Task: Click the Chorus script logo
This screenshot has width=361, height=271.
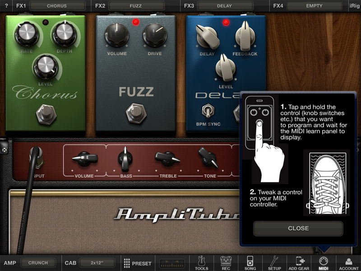Action: point(45,92)
